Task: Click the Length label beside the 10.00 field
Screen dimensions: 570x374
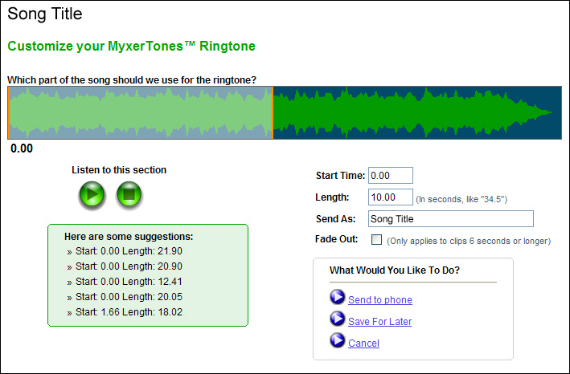Action: pyautogui.click(x=332, y=197)
